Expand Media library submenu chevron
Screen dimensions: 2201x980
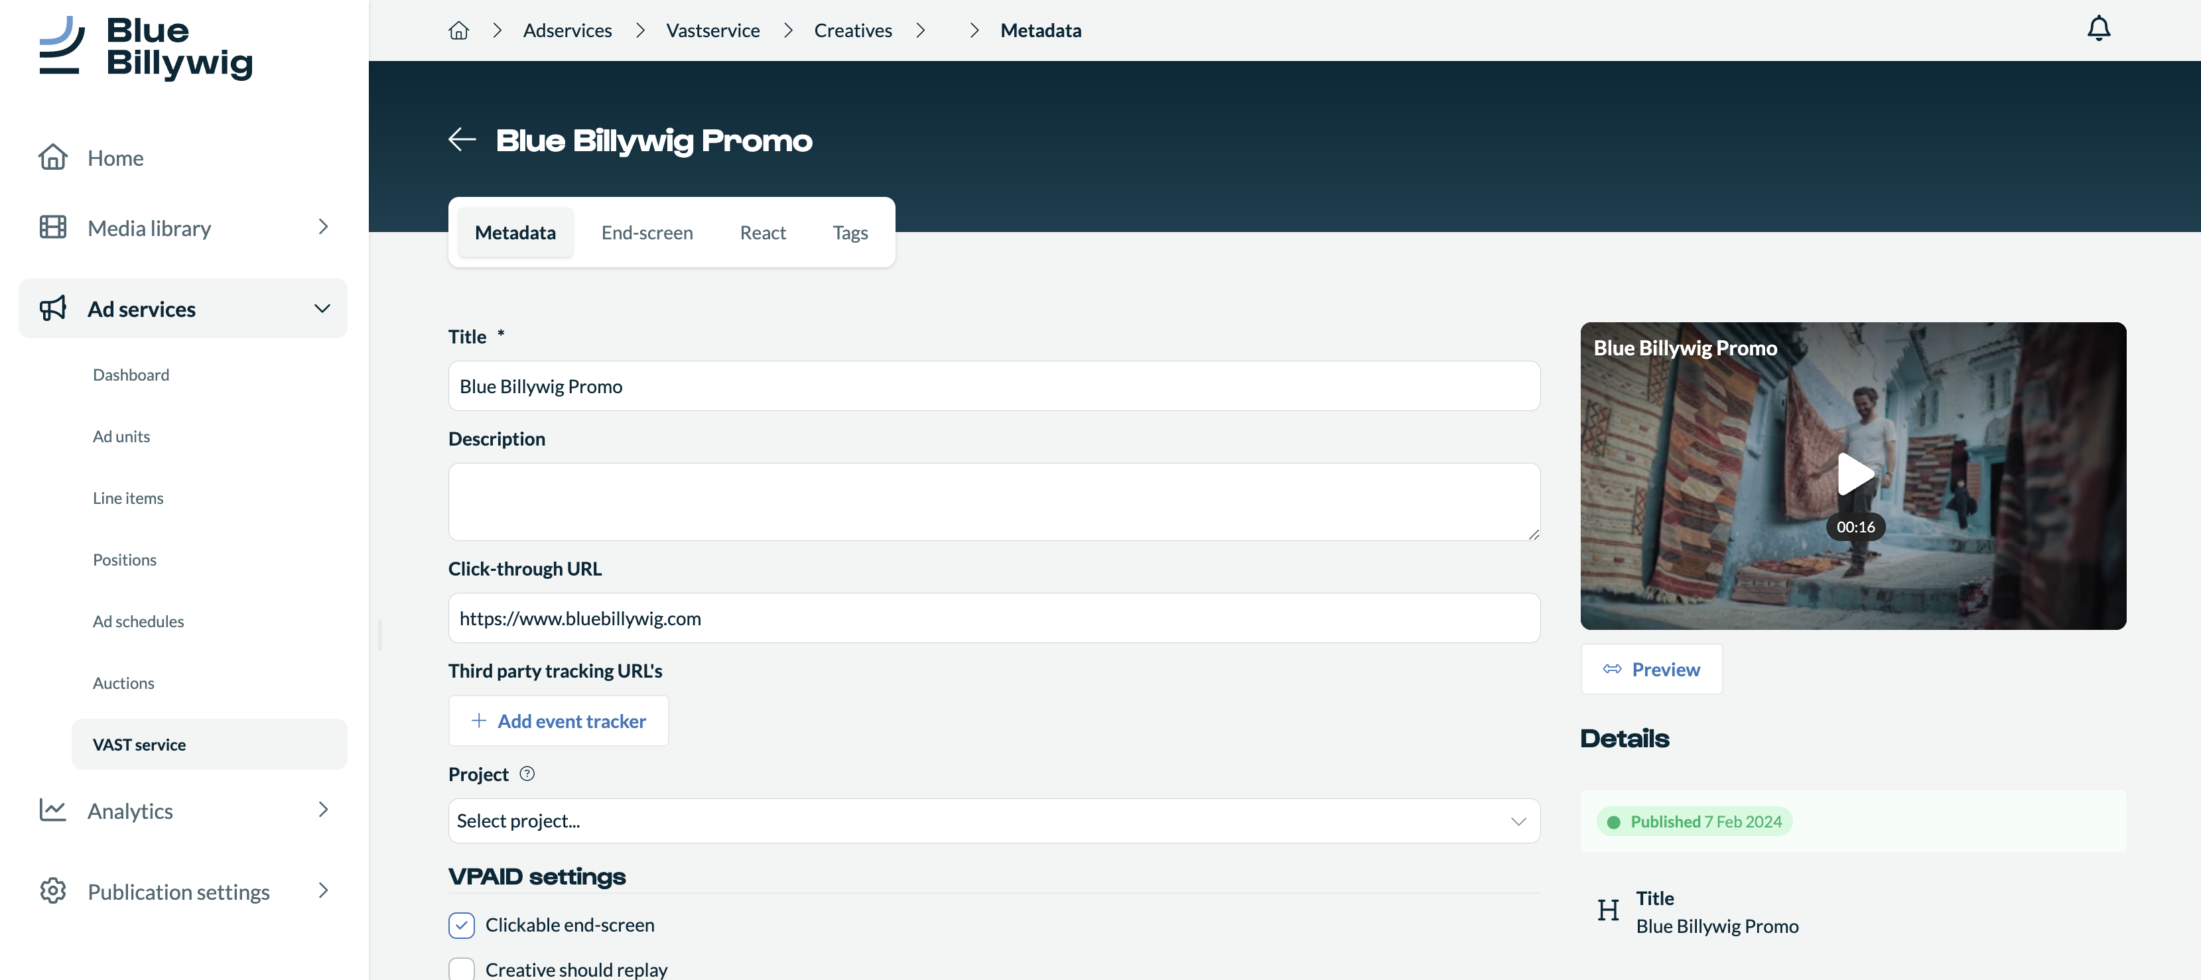click(323, 227)
